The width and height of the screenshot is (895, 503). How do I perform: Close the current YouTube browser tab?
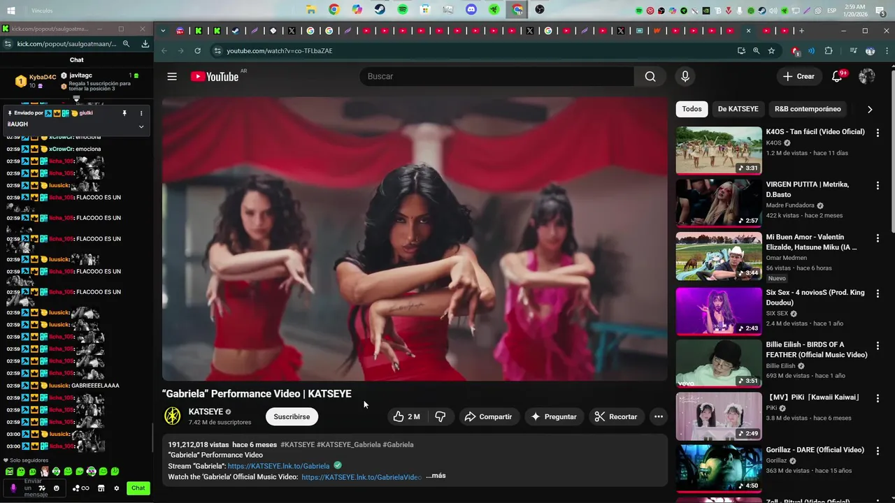pyautogui.click(x=748, y=31)
